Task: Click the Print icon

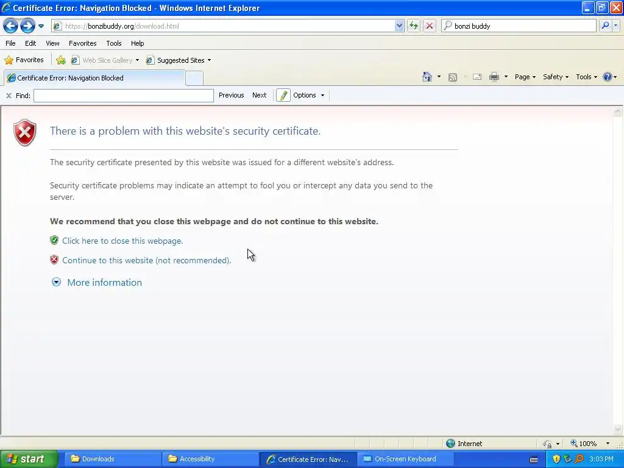Action: point(494,77)
